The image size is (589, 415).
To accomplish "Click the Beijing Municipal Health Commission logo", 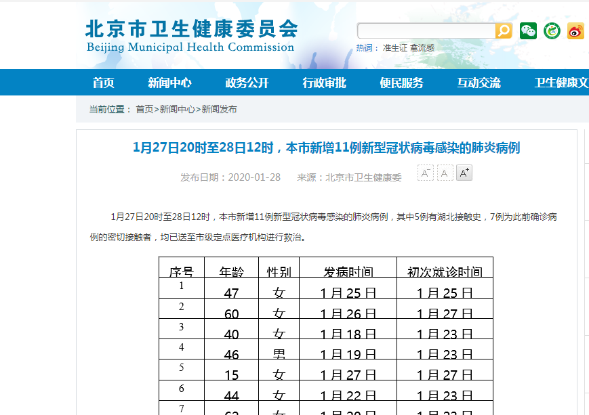I will pos(191,37).
